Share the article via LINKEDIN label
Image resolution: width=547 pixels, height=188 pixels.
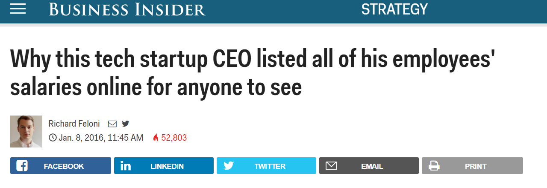(167, 166)
